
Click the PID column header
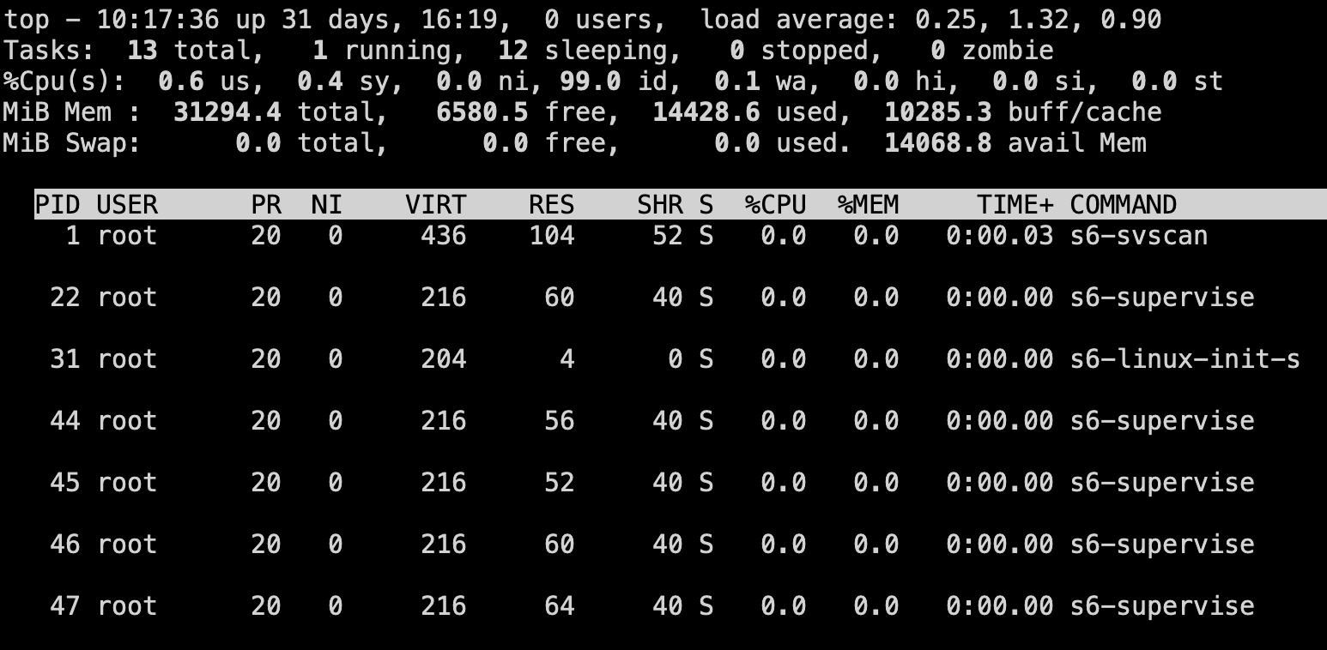(x=58, y=205)
